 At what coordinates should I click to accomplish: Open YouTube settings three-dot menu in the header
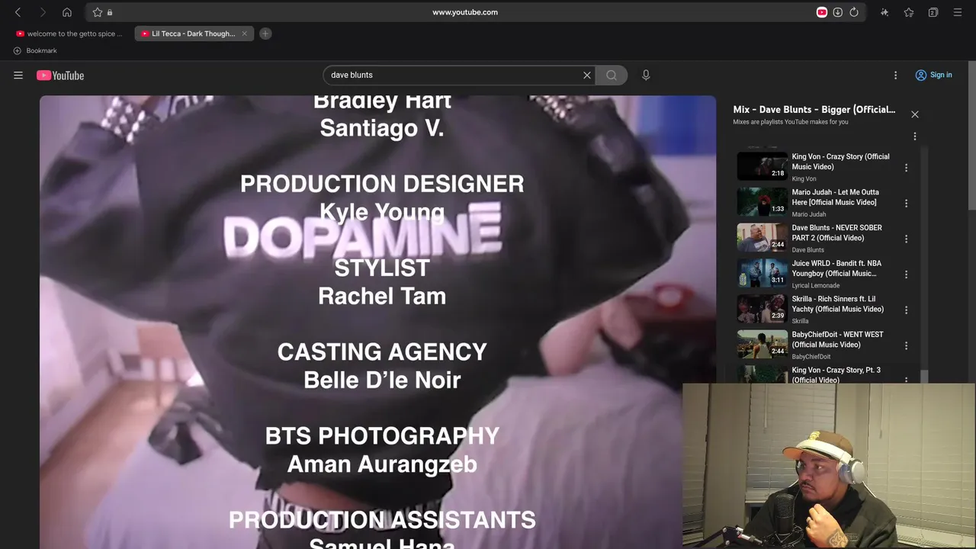pos(895,75)
